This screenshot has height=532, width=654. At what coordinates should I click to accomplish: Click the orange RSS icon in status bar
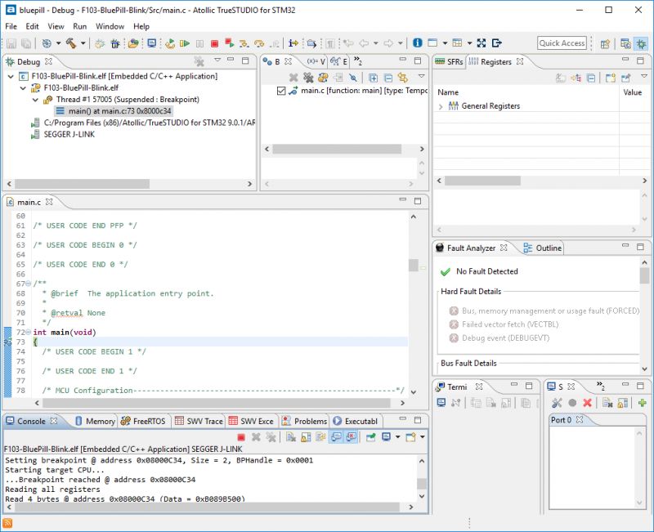(x=7, y=523)
